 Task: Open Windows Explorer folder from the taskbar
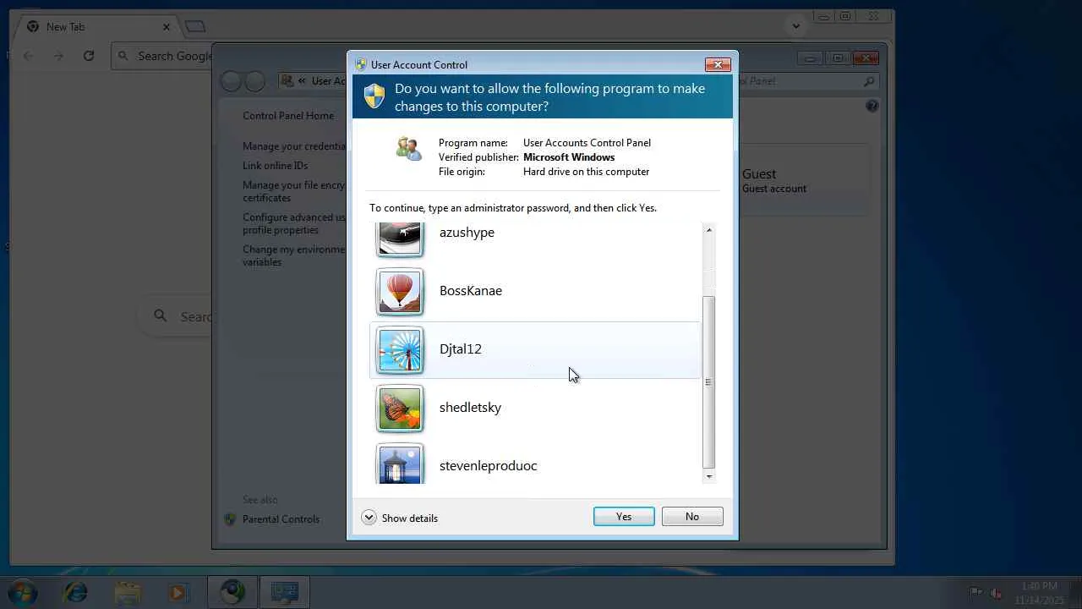(x=128, y=592)
